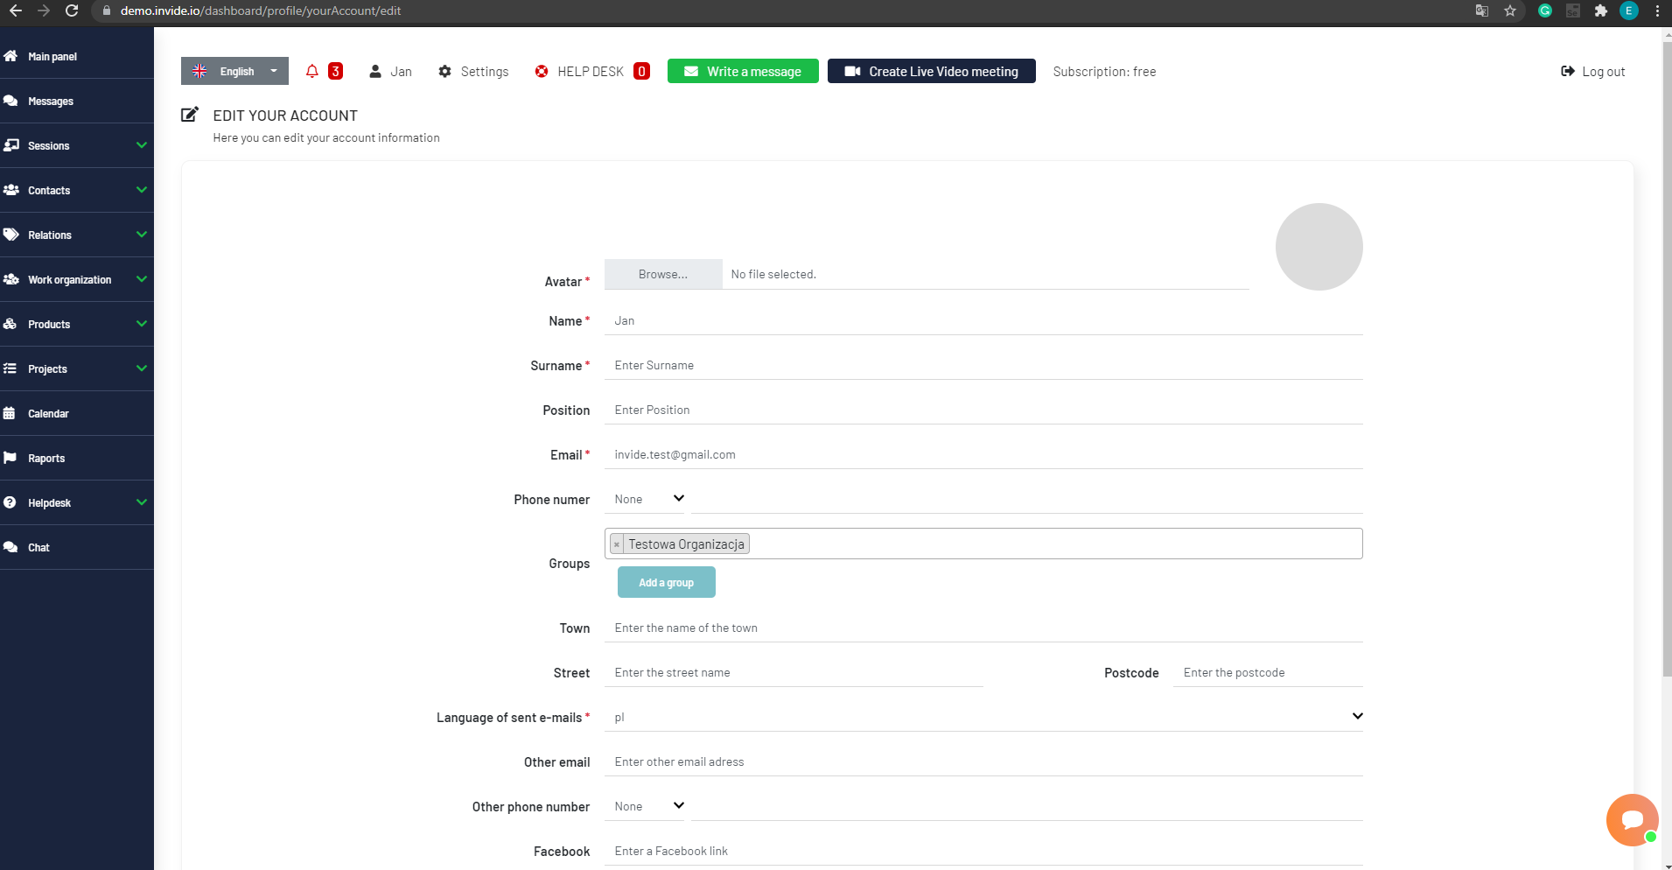Open notifications via the bell icon
The image size is (1672, 870).
tap(312, 71)
